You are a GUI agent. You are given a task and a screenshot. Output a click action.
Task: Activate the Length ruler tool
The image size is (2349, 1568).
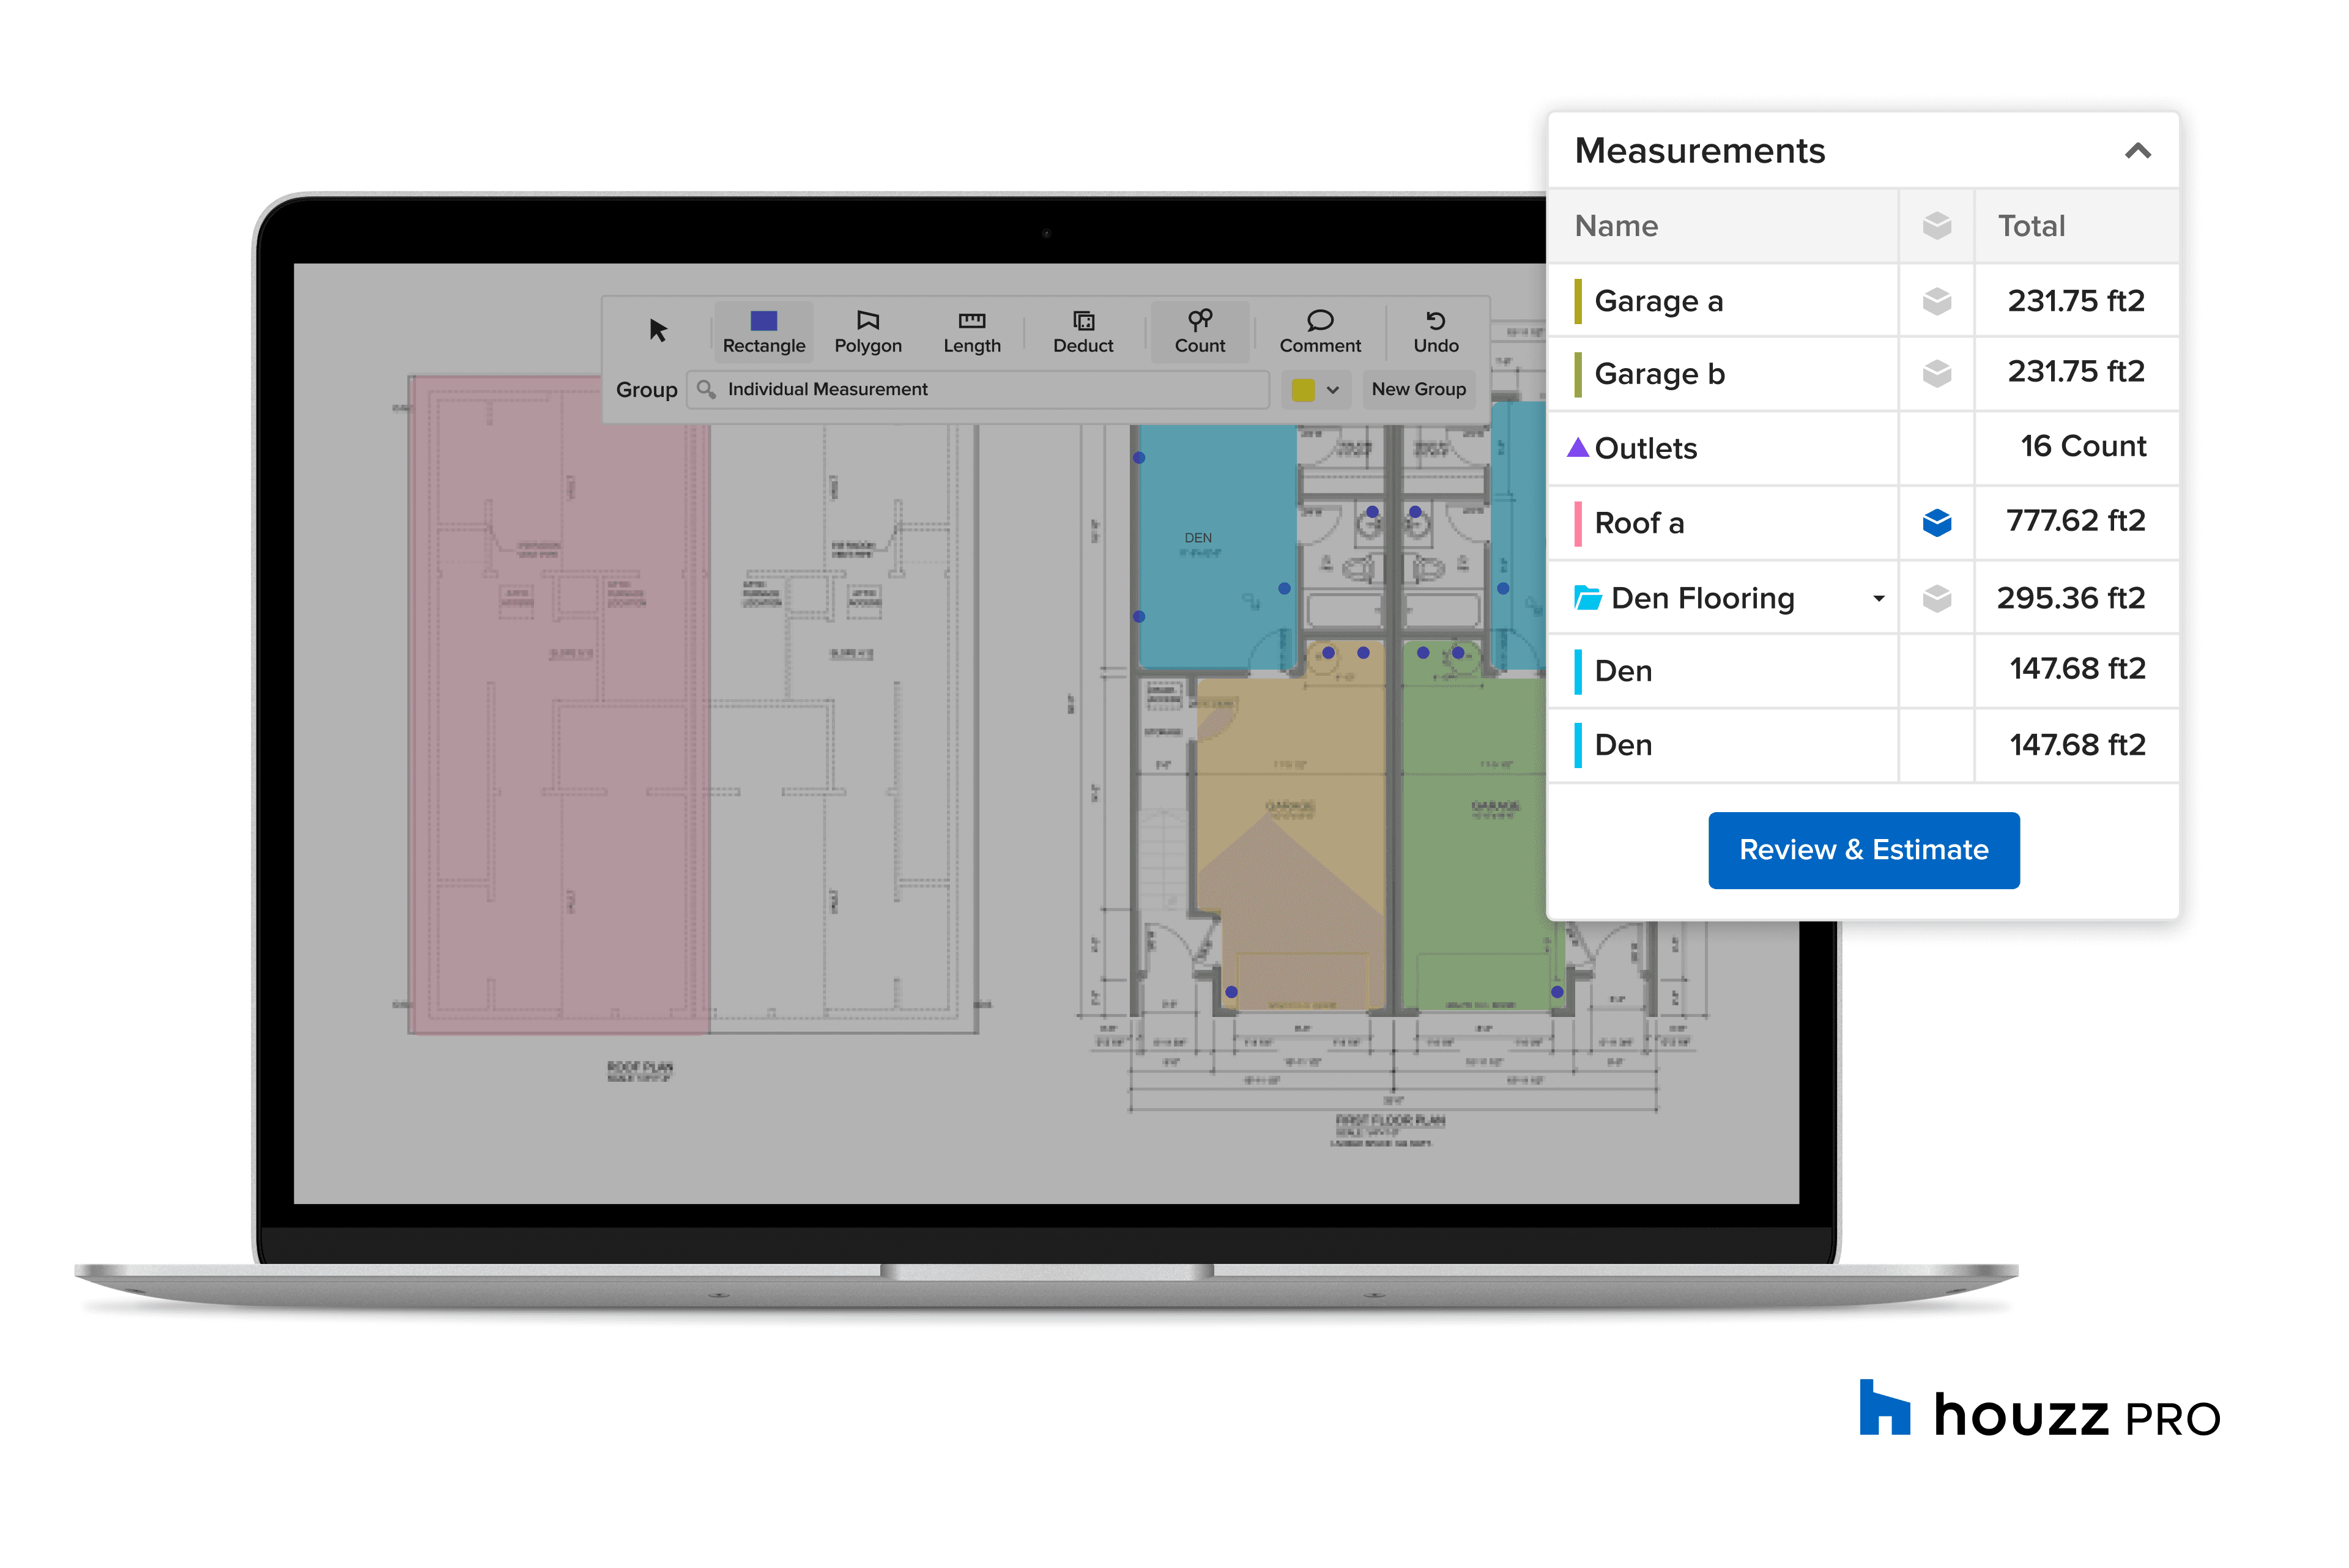(971, 331)
